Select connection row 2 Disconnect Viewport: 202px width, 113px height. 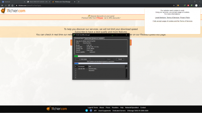coord(100,71)
